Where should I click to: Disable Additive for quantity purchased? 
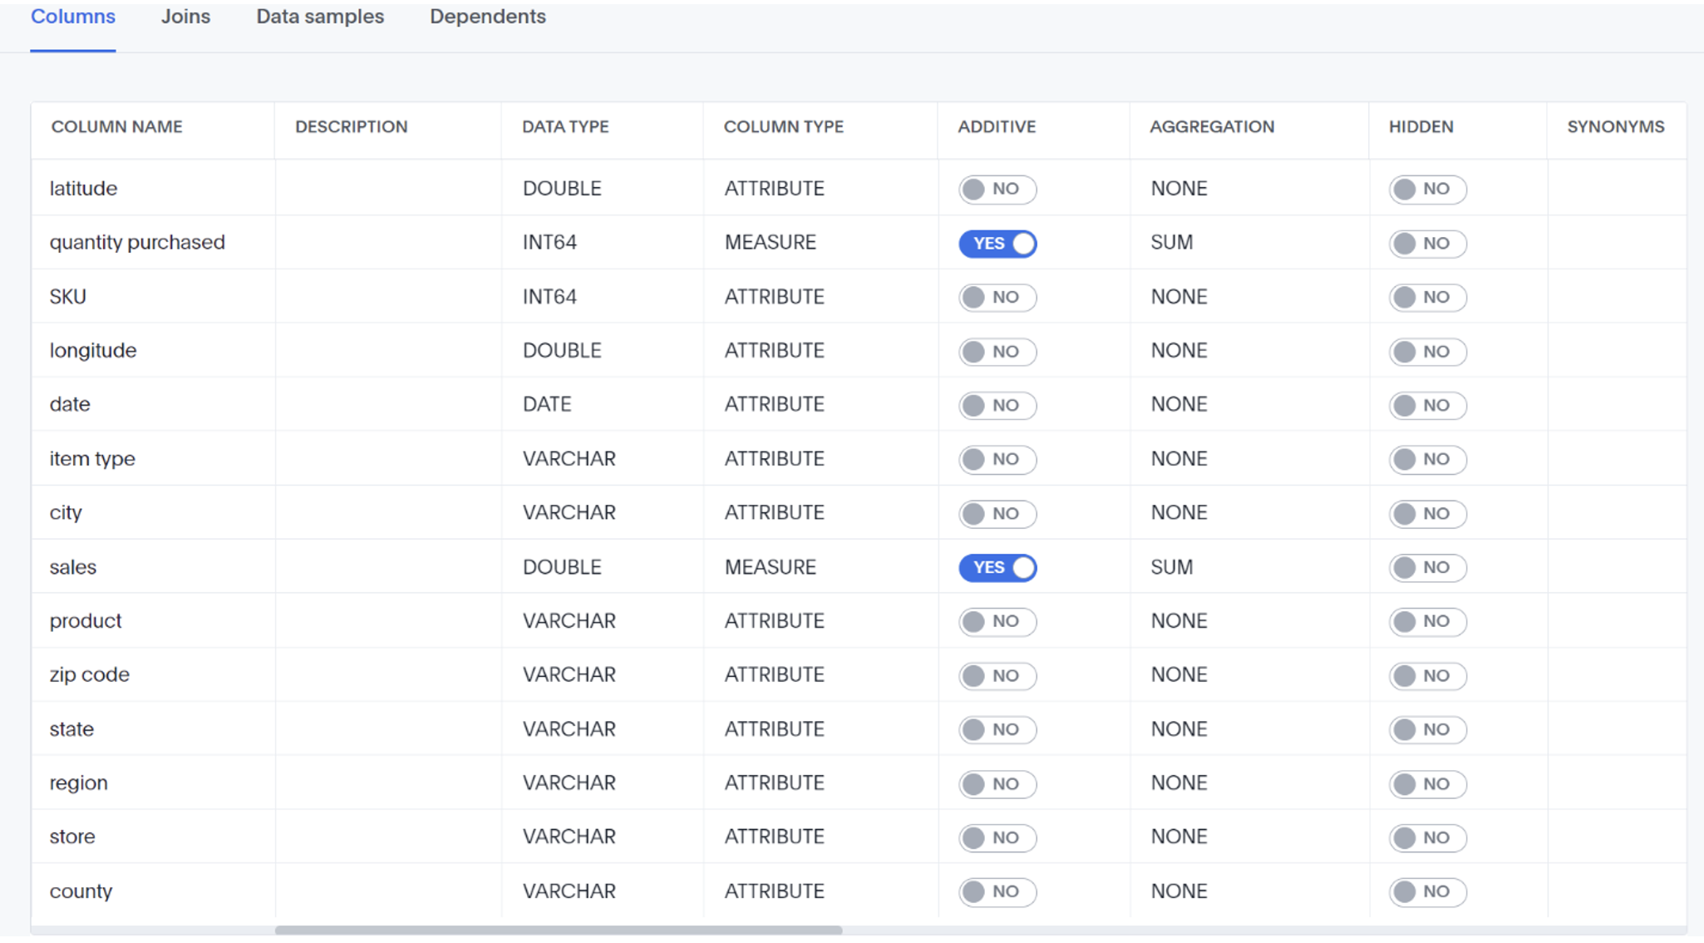click(x=997, y=244)
